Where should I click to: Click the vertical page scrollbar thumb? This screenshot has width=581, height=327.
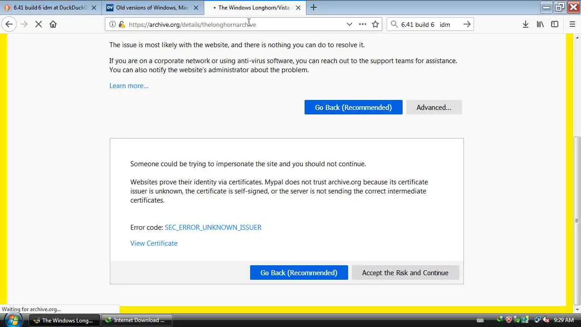point(577,220)
